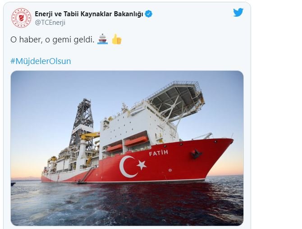Click the white star beside the crescent
This screenshot has width=302, height=229.
coord(142,165)
